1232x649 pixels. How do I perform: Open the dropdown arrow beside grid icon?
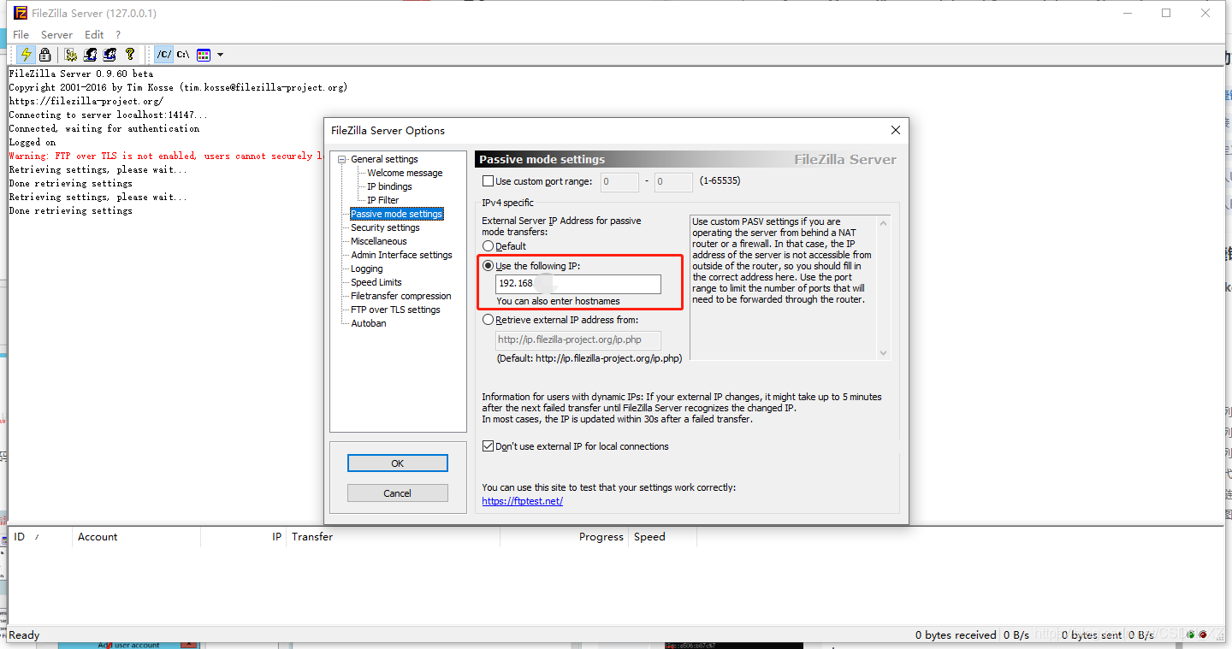tap(220, 55)
